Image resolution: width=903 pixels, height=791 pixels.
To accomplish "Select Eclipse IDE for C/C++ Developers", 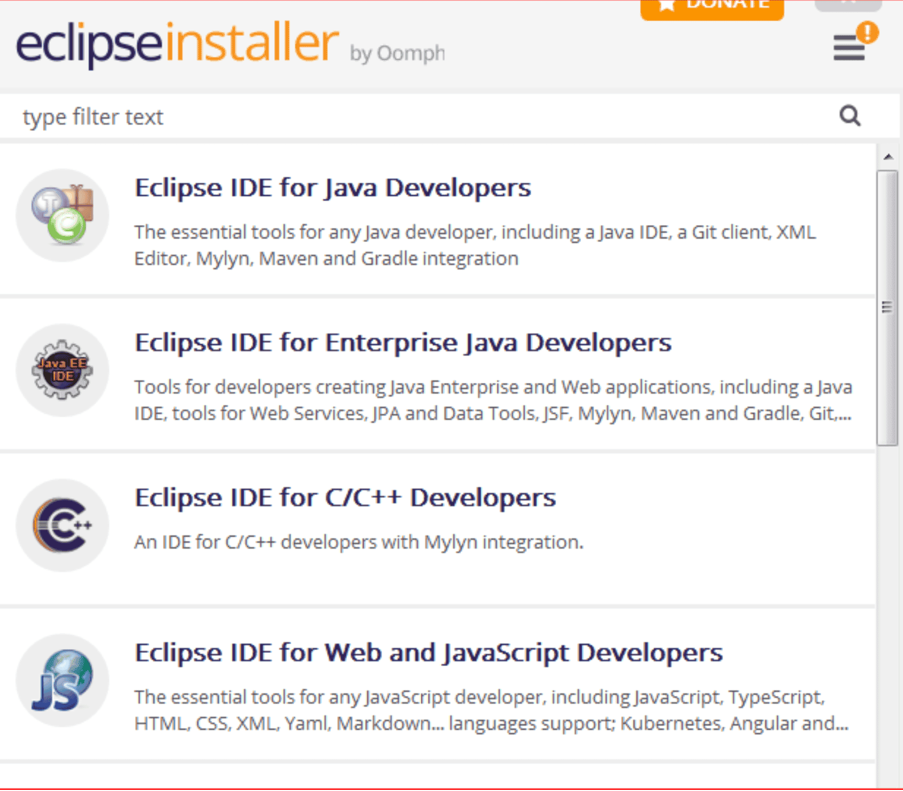I will click(x=345, y=497).
